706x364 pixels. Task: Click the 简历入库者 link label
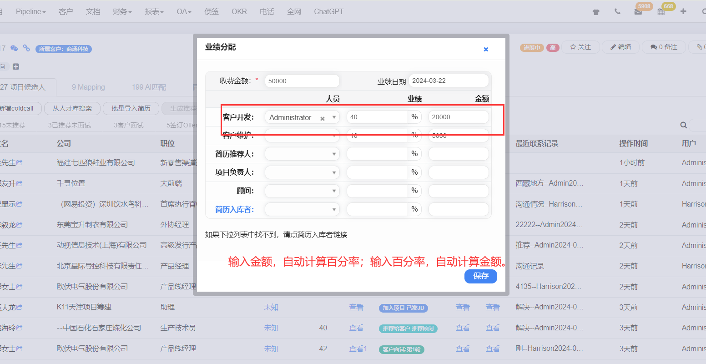click(234, 209)
